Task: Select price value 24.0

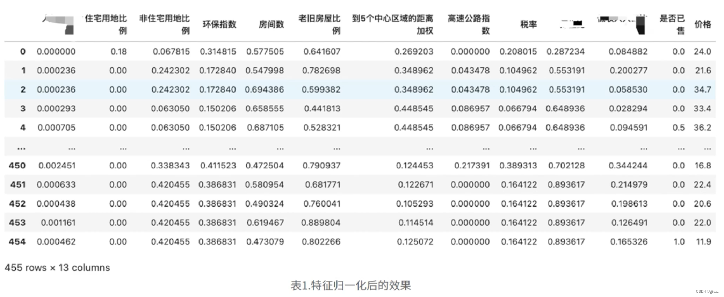Action: tap(703, 52)
